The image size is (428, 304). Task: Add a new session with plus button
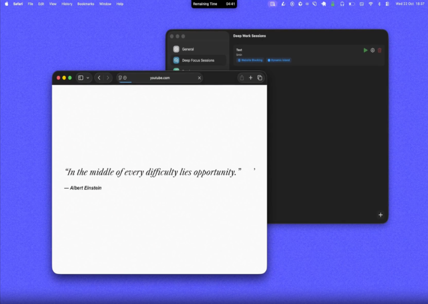381,215
